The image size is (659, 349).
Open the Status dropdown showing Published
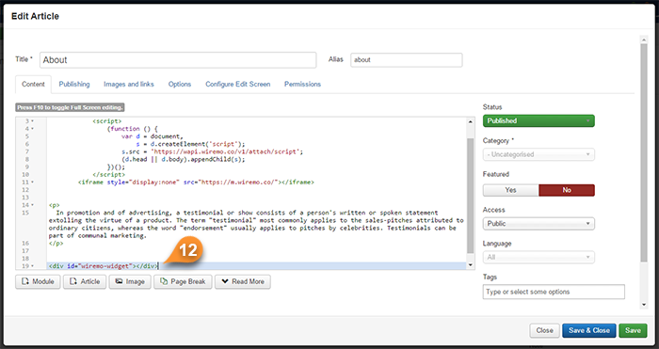click(x=538, y=120)
